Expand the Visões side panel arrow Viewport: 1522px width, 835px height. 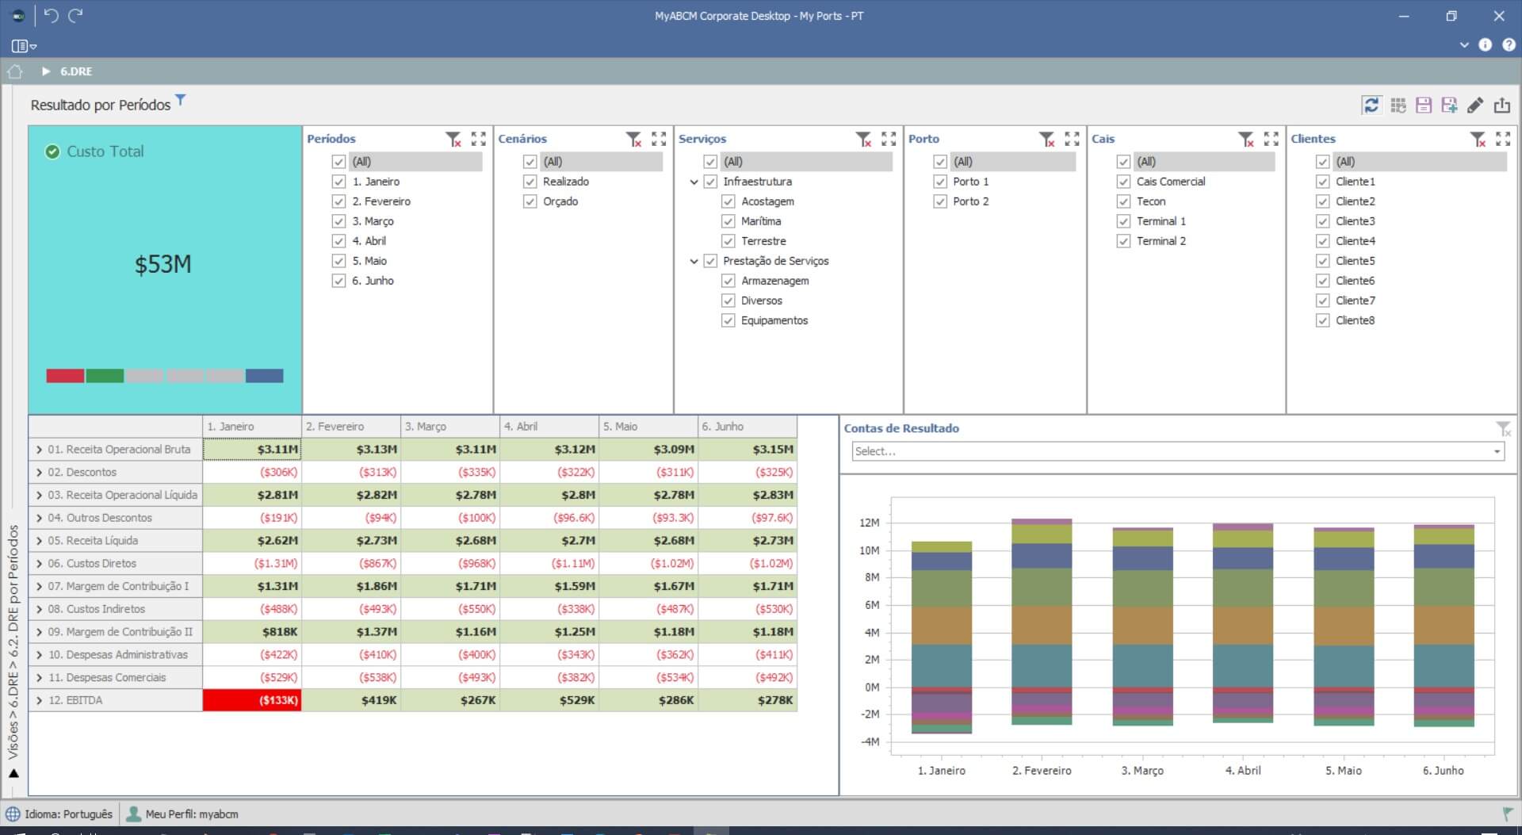click(x=13, y=774)
